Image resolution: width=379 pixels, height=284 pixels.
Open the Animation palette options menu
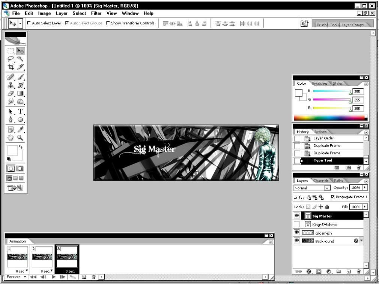pos(271,242)
